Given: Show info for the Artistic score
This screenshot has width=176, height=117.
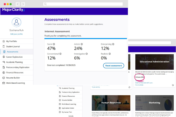Looking at the screenshot, I should (x=82, y=44).
